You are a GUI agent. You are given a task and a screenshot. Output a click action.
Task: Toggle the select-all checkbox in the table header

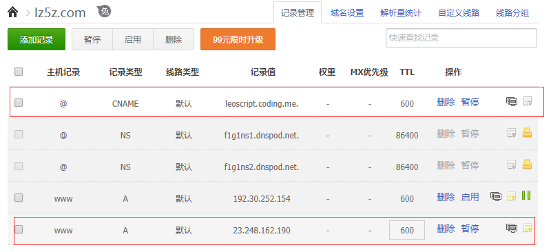tap(19, 72)
